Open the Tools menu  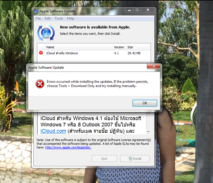coord(59,18)
